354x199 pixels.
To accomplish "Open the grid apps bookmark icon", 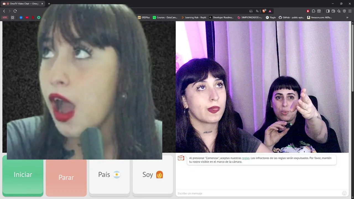I will tap(12, 17).
